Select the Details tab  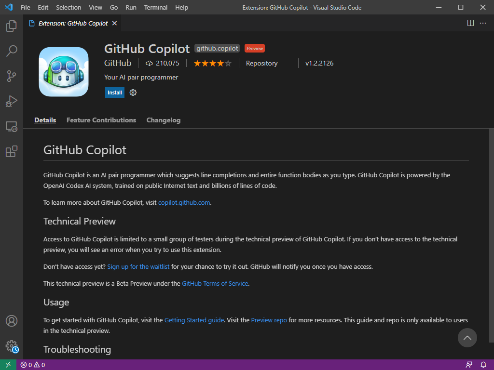45,120
